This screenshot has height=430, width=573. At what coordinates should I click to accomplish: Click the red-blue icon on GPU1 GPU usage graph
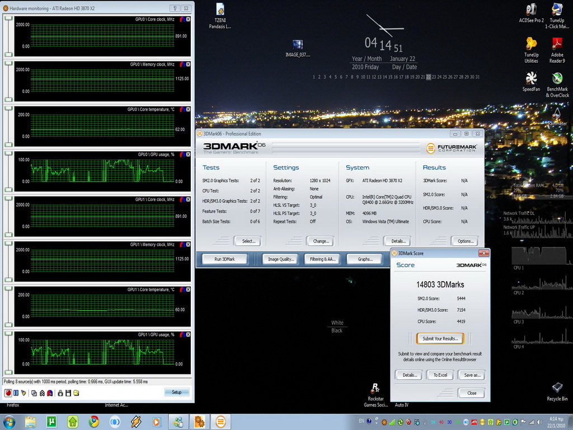coord(182,334)
